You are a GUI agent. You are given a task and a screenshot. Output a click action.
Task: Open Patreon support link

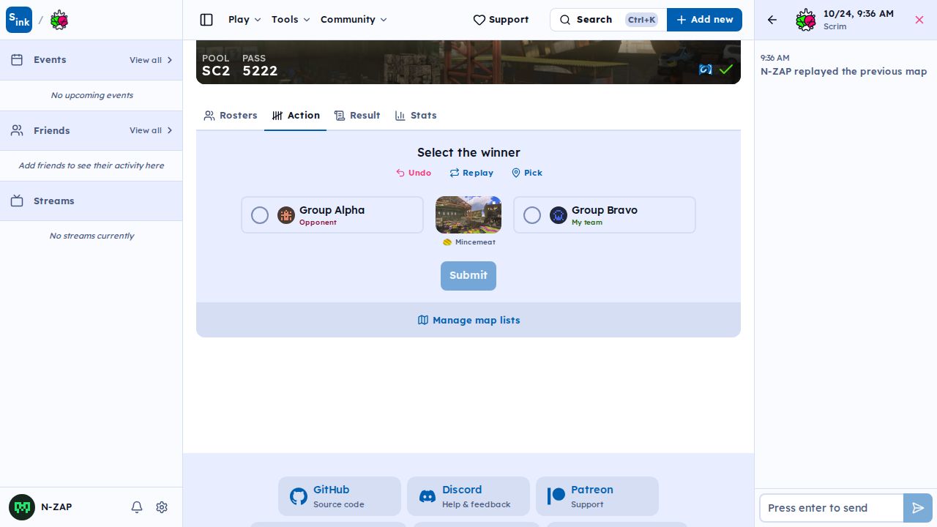click(x=597, y=496)
